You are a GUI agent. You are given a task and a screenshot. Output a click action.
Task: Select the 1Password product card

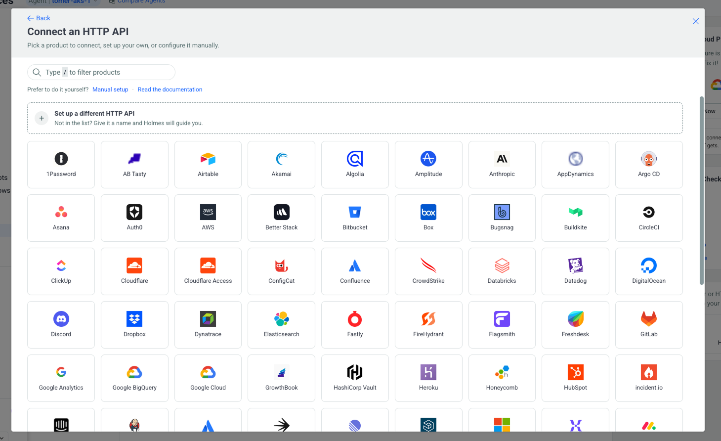pos(61,165)
